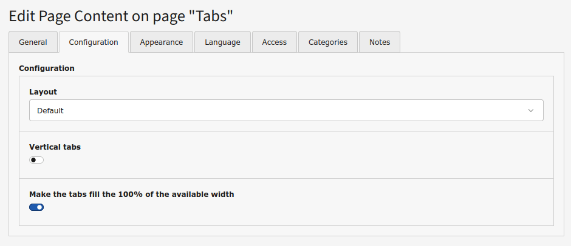Click the "Make the tabs fill" label

point(131,194)
